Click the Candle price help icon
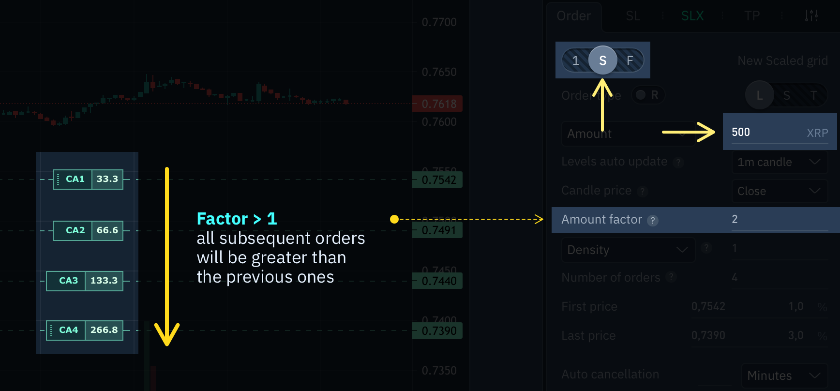 (643, 191)
